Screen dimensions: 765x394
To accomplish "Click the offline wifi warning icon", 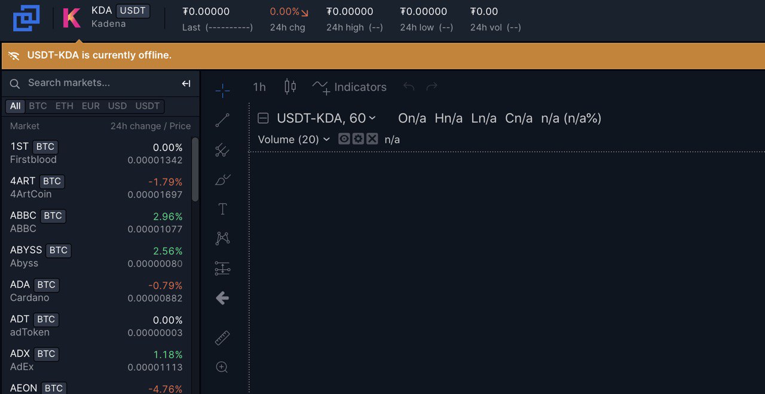I will (14, 56).
